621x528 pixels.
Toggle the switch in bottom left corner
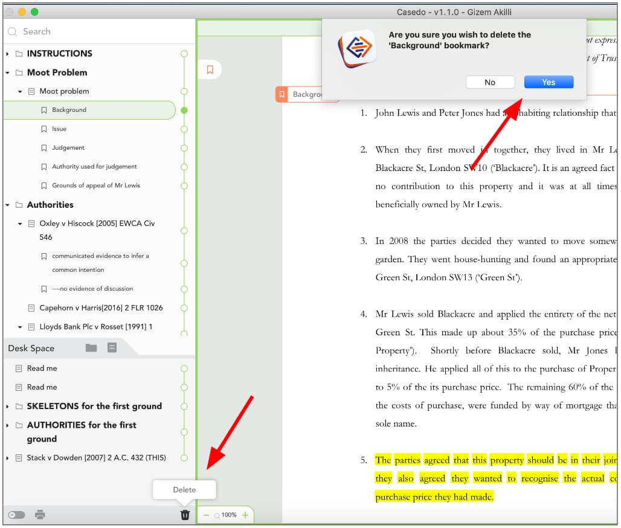(17, 515)
